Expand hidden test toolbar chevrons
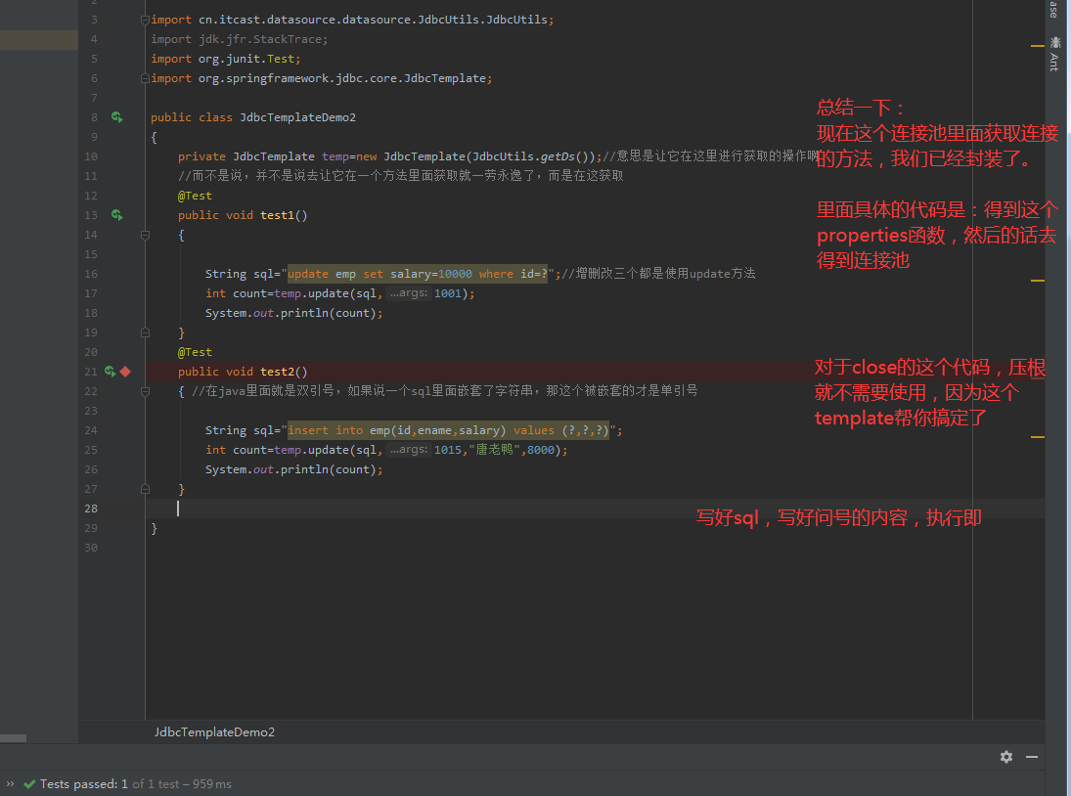1071x796 pixels. pyautogui.click(x=10, y=783)
